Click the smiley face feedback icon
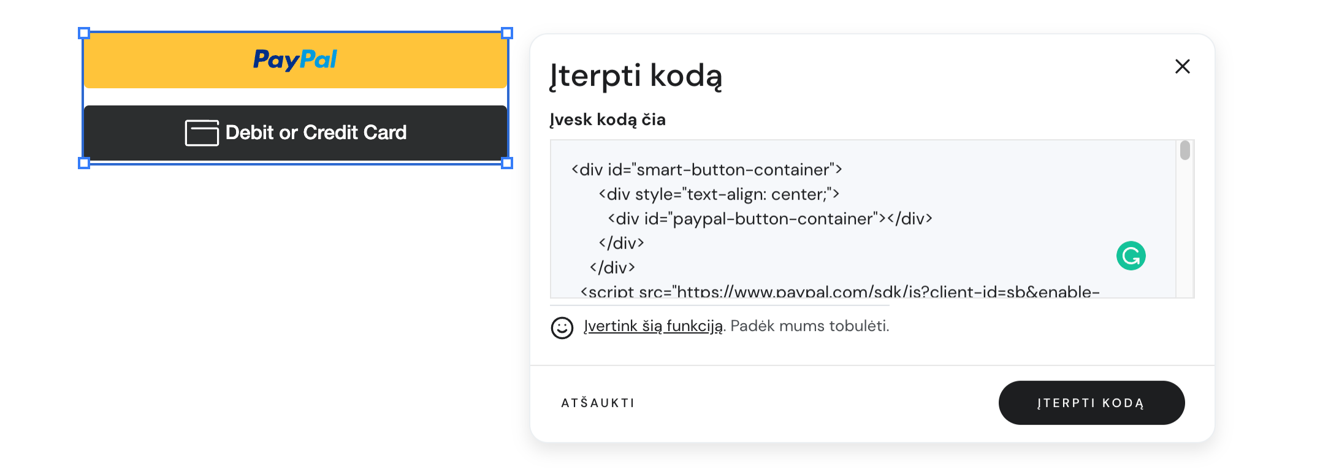The width and height of the screenshot is (1339, 472). pos(562,327)
